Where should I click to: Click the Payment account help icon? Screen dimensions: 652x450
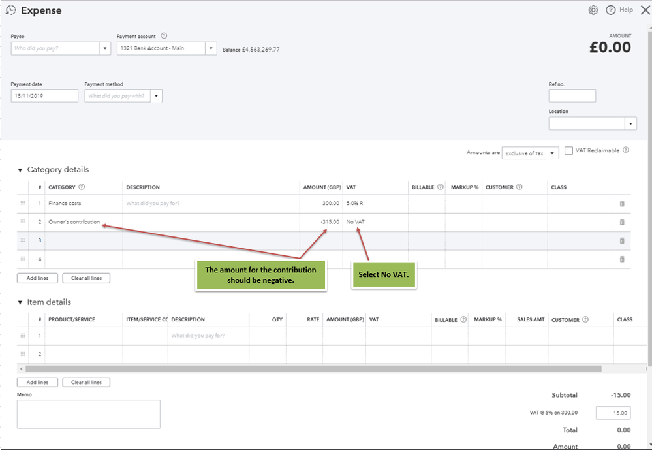[164, 36]
